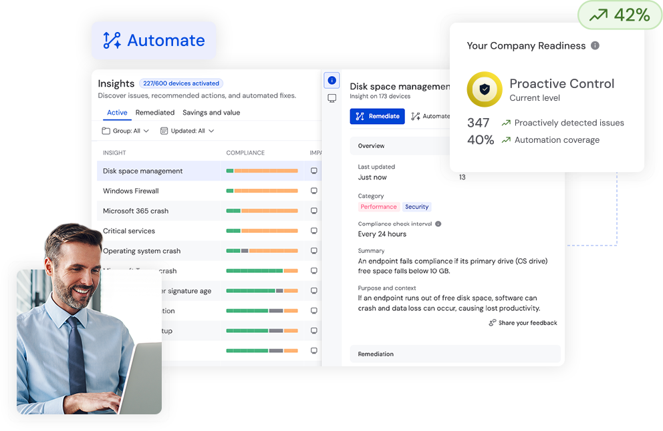This screenshot has width=663, height=431.
Task: Click the compliance bar for Disk space management
Action: (262, 170)
